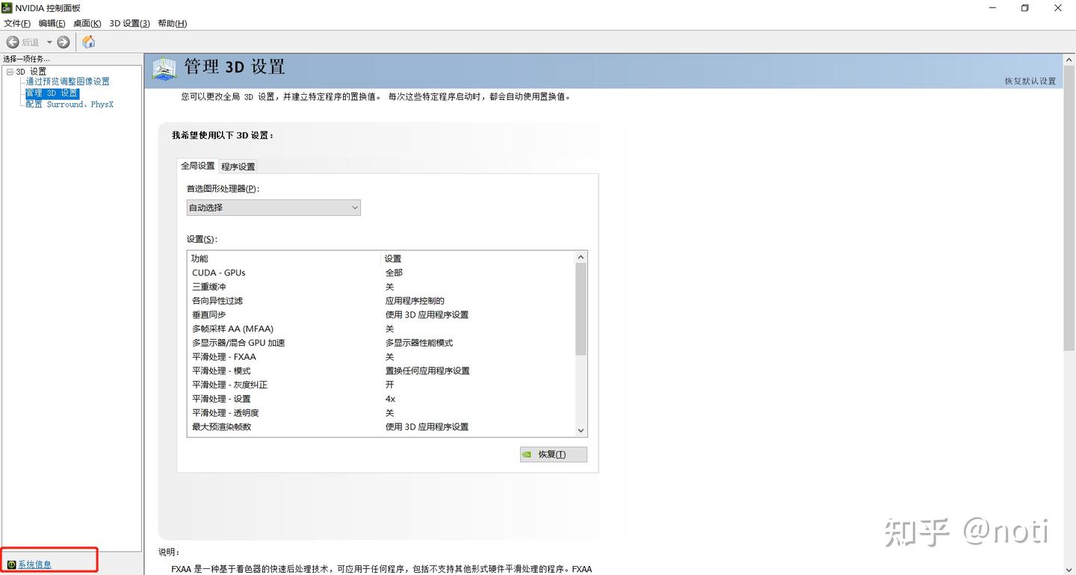1076x575 pixels.
Task: Select the 三重缓冲 feature row
Action: pyautogui.click(x=381, y=287)
